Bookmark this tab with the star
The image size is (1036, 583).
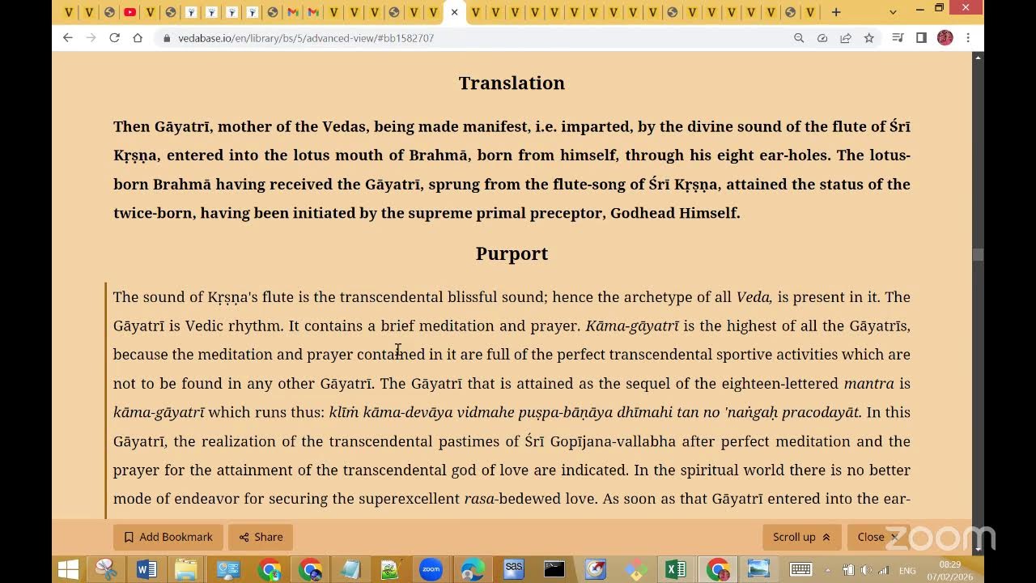868,38
